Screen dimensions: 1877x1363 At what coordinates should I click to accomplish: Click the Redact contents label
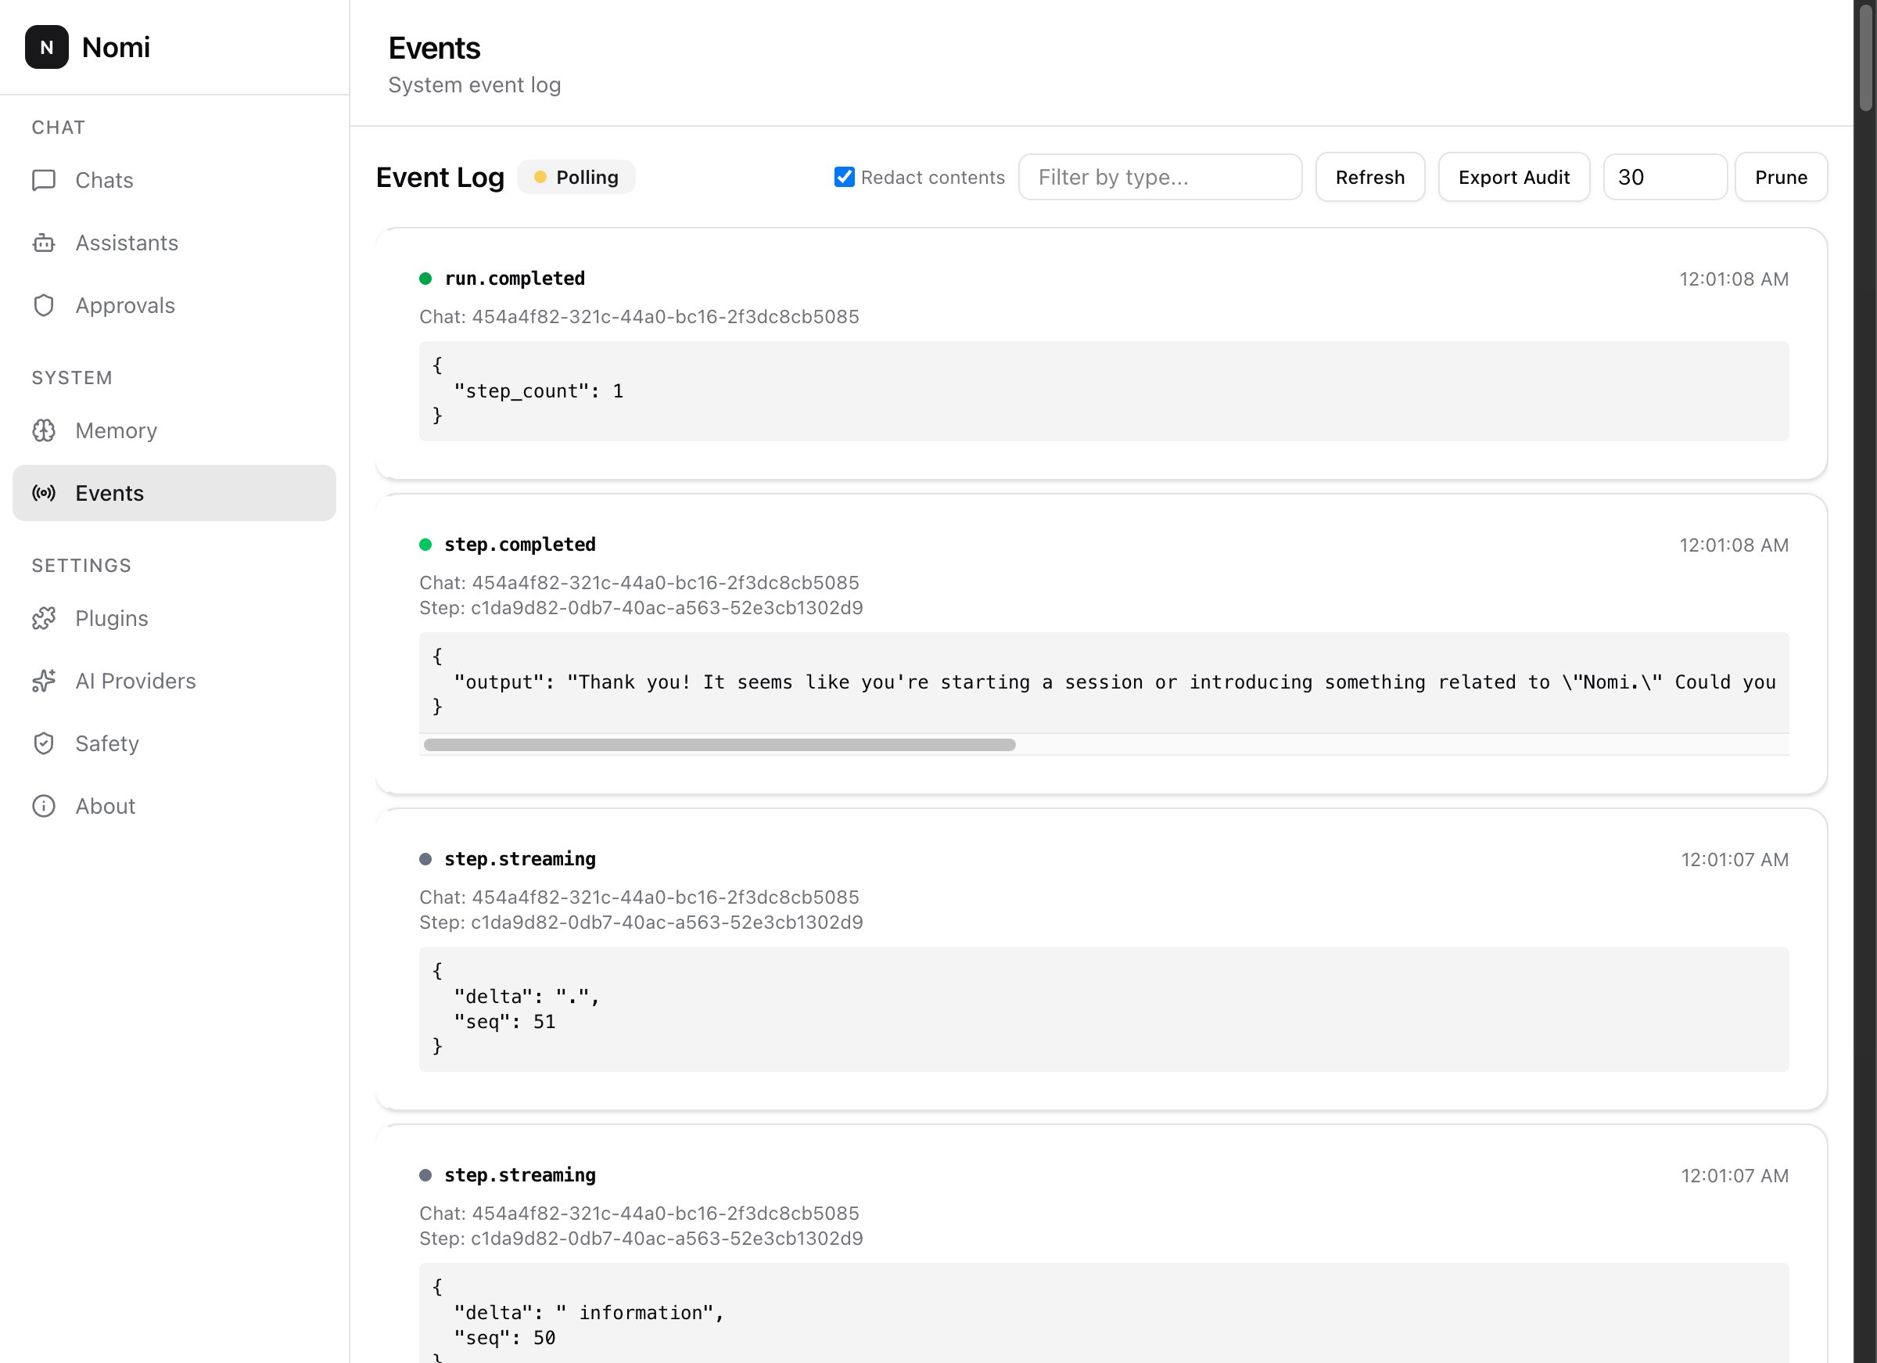click(933, 177)
